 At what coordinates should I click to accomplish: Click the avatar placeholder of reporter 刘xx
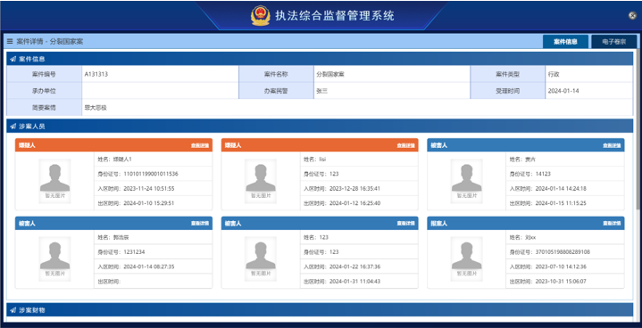pyautogui.click(x=467, y=259)
